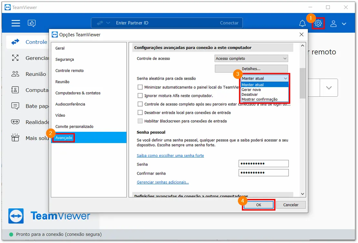Click the Detalhes... button
The width and height of the screenshot is (358, 243).
251,69
